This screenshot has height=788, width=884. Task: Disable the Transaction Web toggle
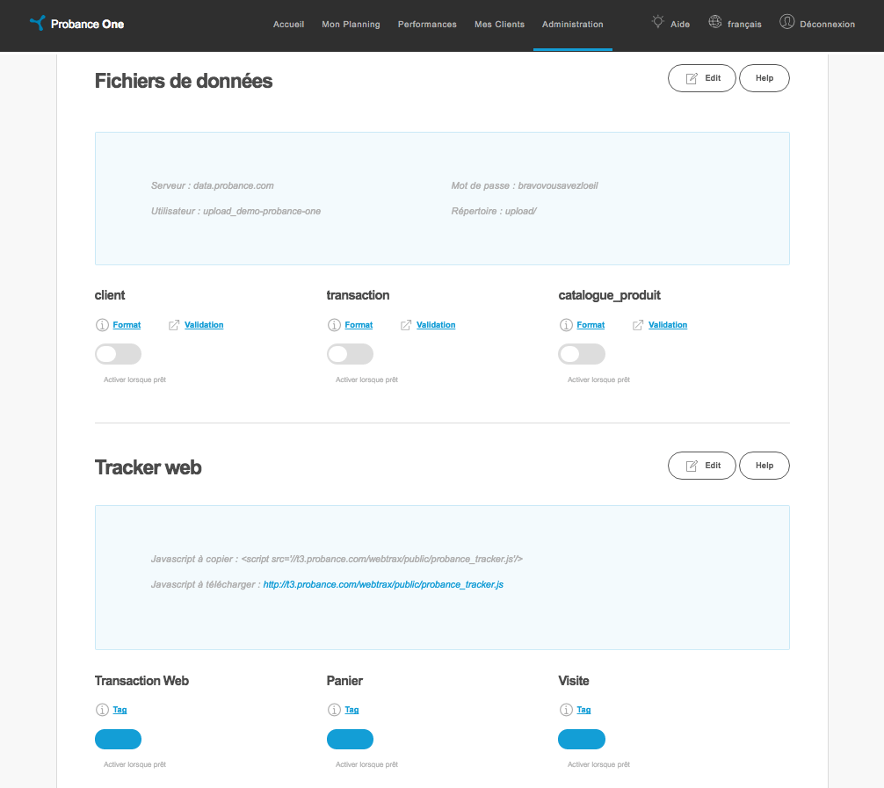point(118,739)
